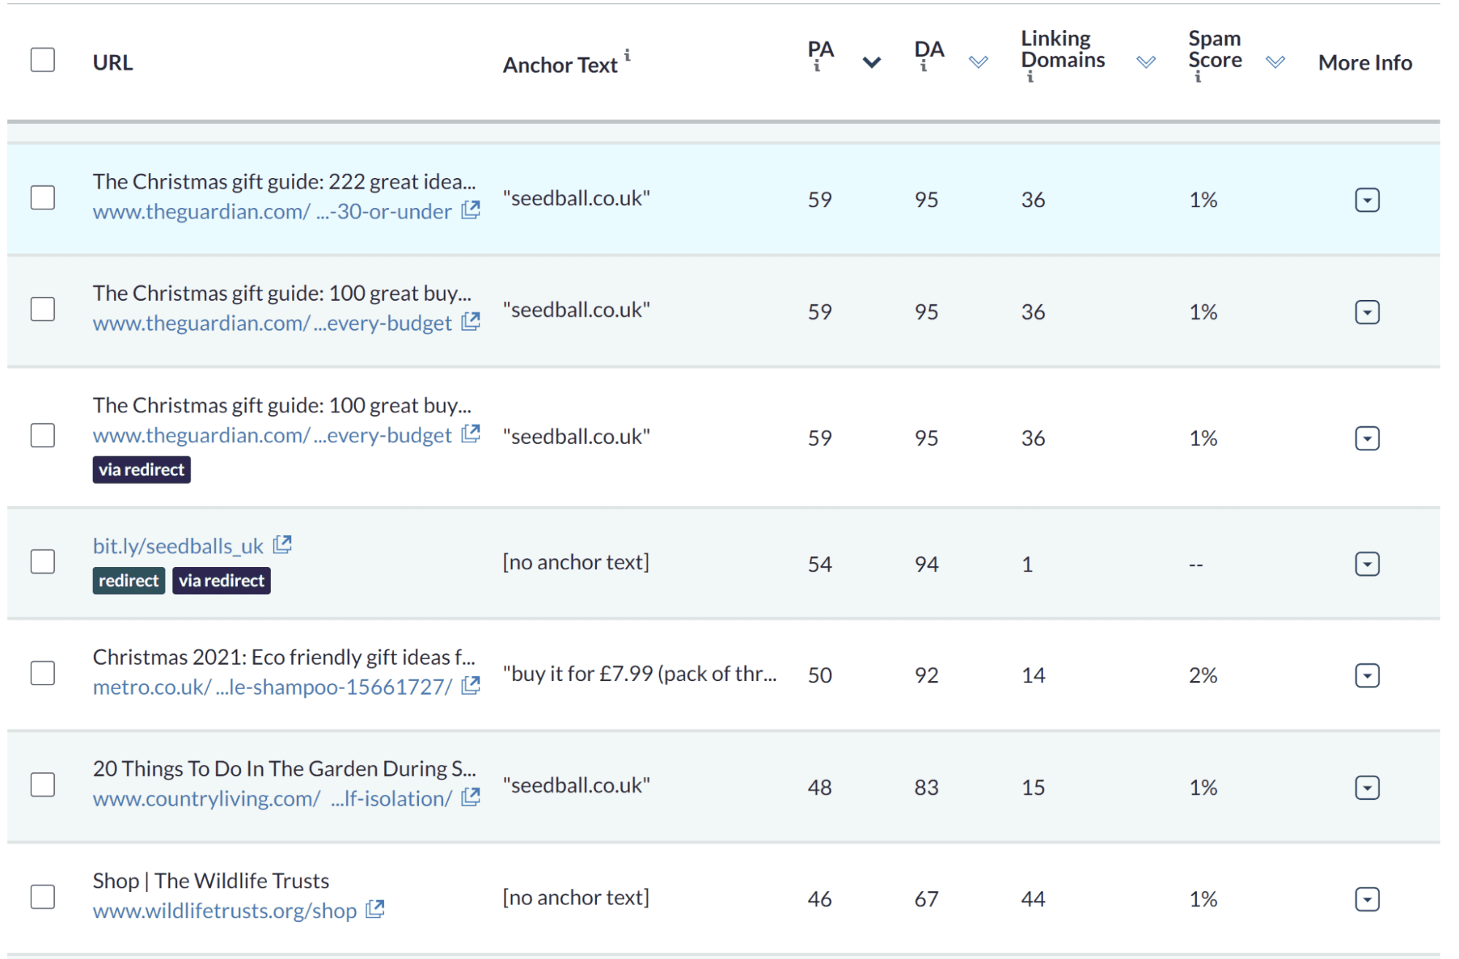Viewport: 1459px width, 959px height.
Task: Check the checkbox on the Christmas 2021 metro.co.uk row
Action: pos(42,673)
